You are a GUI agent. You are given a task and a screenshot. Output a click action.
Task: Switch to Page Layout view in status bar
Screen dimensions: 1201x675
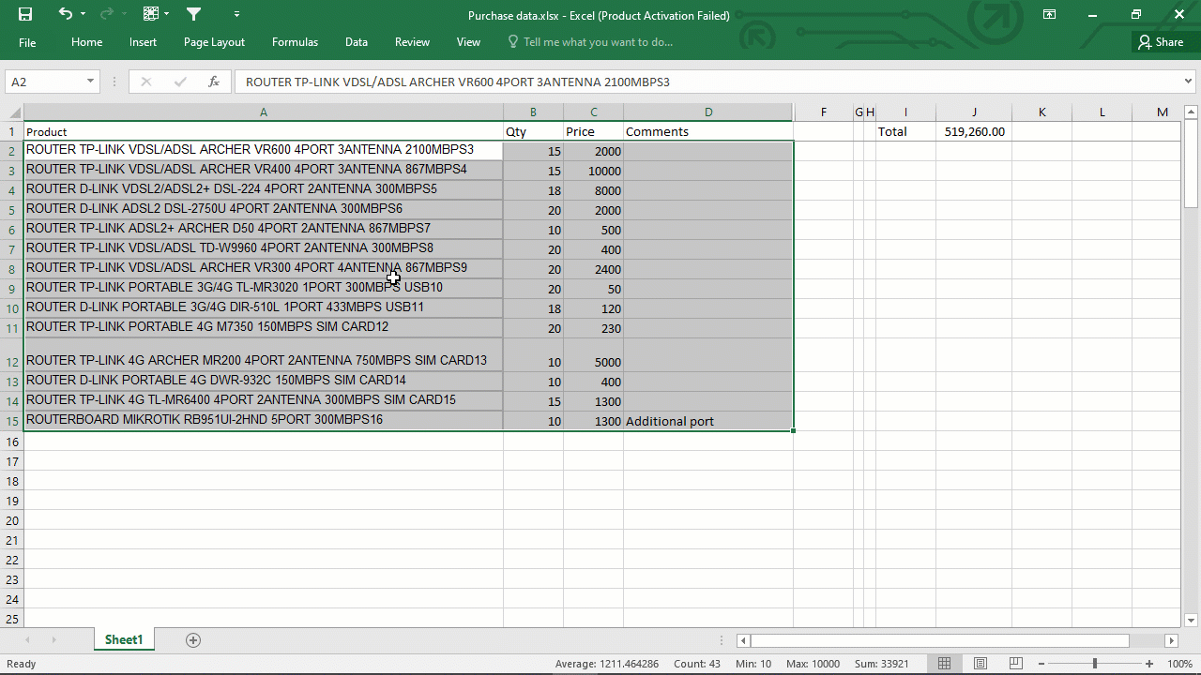coord(981,664)
